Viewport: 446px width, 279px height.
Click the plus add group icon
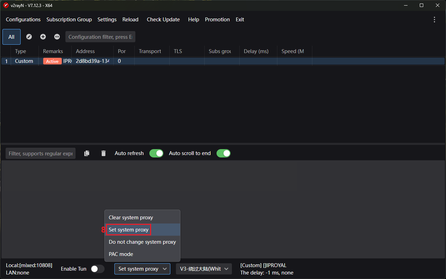click(43, 37)
